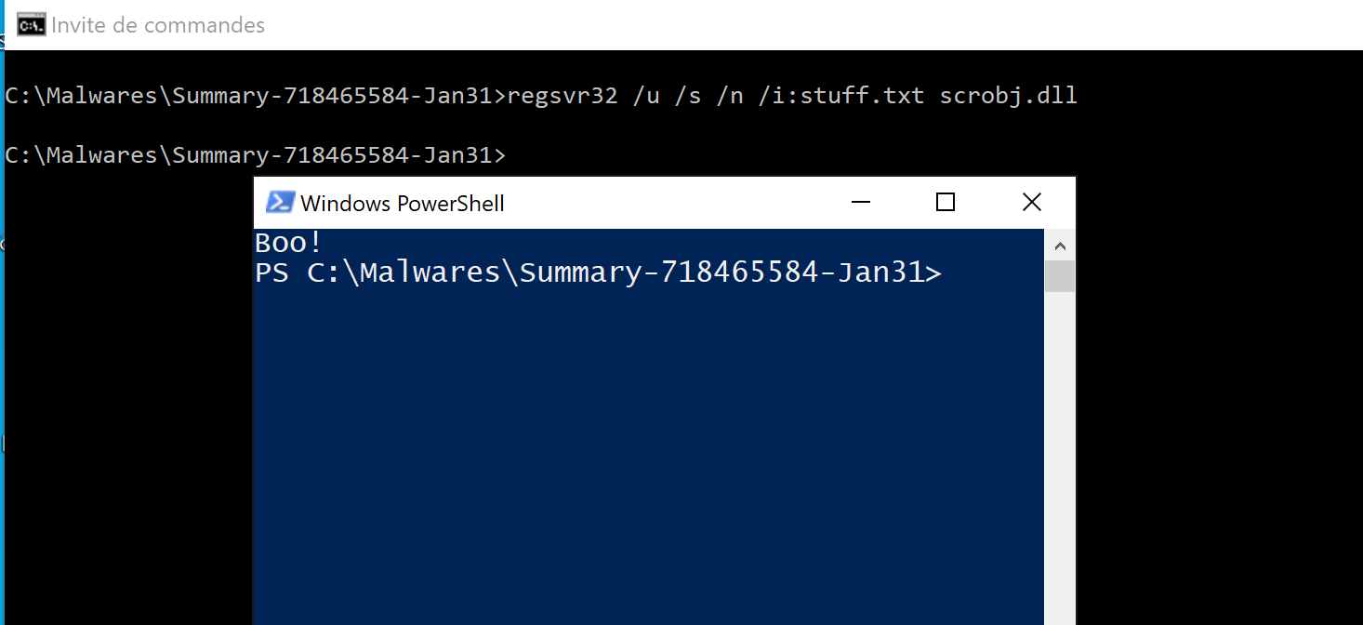Image resolution: width=1363 pixels, height=625 pixels.
Task: Close the Windows PowerShell window
Action: (1032, 202)
